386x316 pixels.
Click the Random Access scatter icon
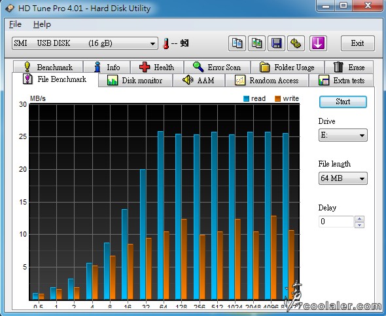point(240,81)
